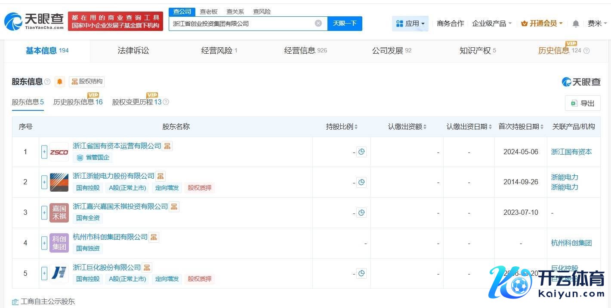This screenshot has width=611, height=308.
Task: Switch to 法律诉讼 tab
Action: (x=133, y=51)
